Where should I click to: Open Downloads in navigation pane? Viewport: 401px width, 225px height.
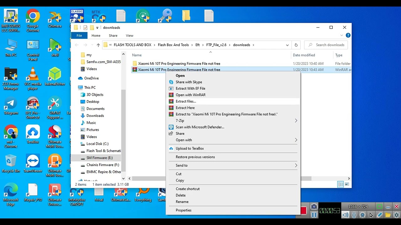[95, 116]
